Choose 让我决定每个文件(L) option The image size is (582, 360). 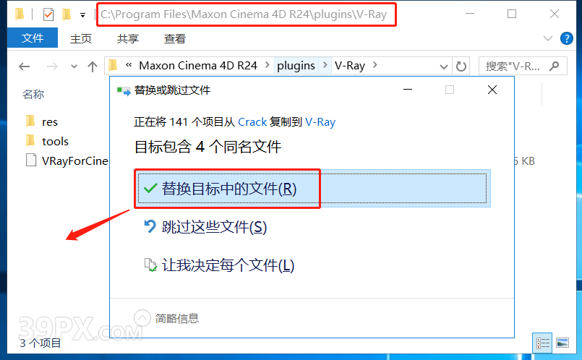pos(228,265)
